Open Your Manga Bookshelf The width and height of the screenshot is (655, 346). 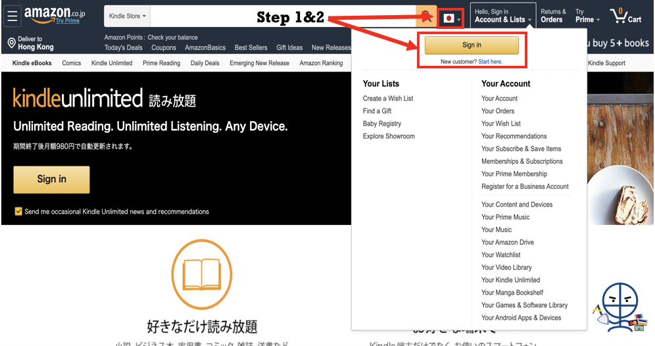(512, 293)
